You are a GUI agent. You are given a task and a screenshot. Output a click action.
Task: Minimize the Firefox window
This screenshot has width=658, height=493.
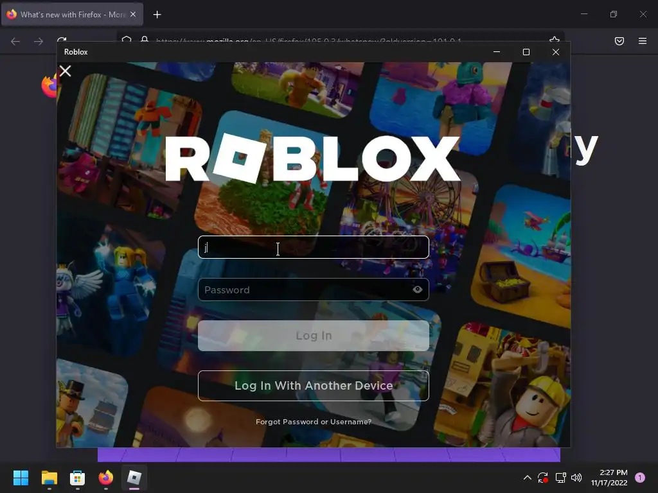pos(583,14)
